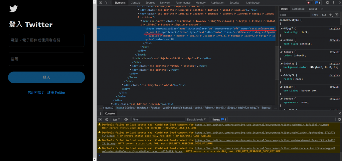Close the DevTools panel
The width and height of the screenshot is (342, 161).
339,3
